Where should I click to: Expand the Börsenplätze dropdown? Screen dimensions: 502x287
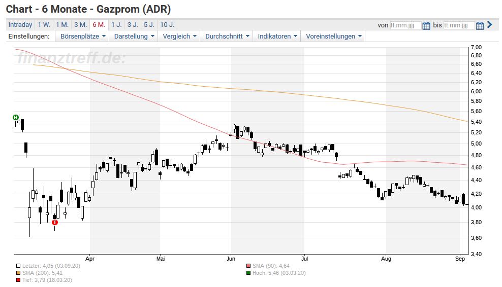tap(83, 36)
